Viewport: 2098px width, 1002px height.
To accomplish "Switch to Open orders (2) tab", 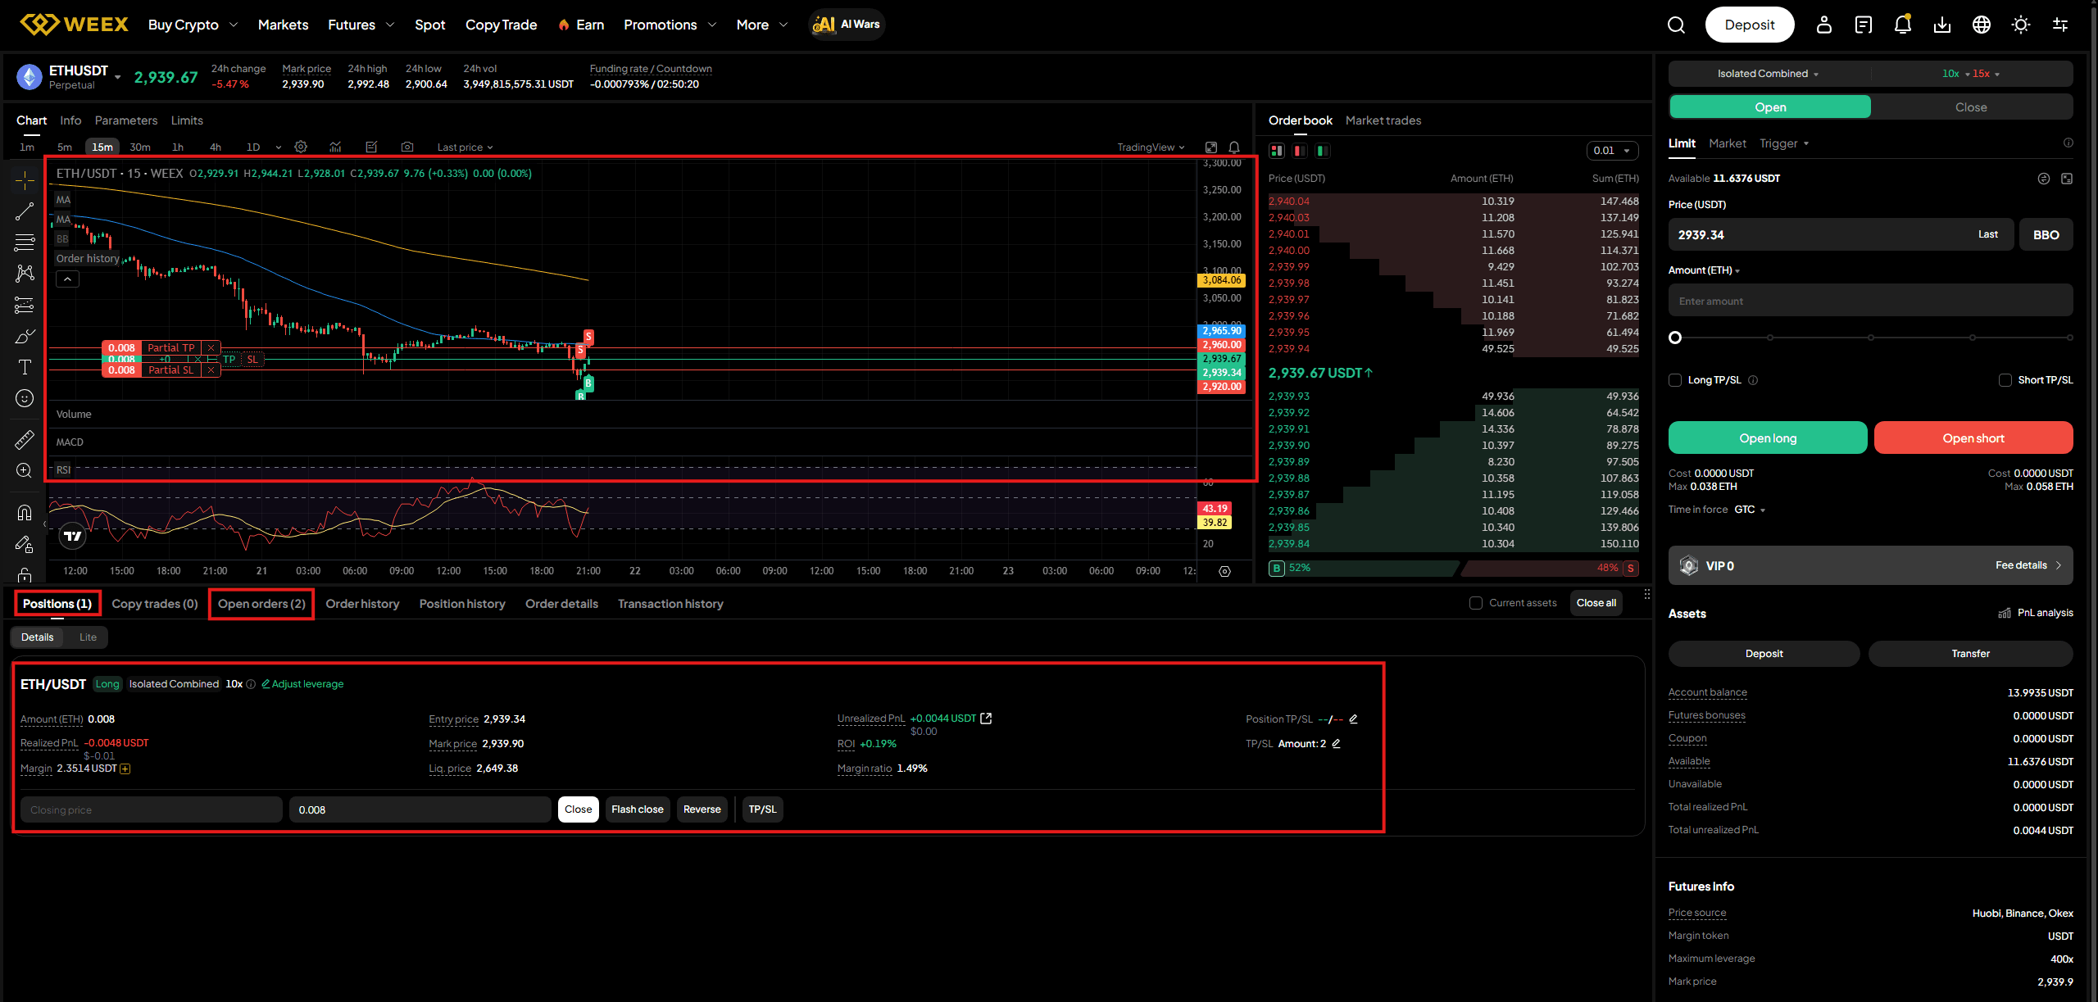I will coord(261,604).
